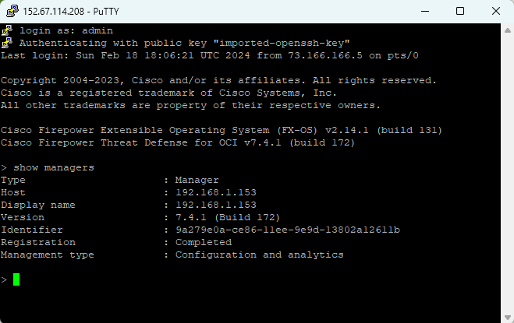Maximize the PuTTY terminal window

coord(460,12)
